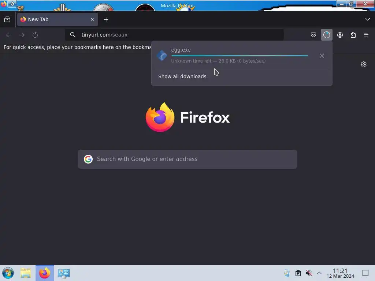
Task: Open the clock showing 11:21
Action: [x=340, y=273]
